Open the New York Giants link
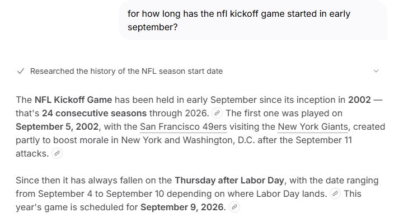The height and width of the screenshot is (222, 399). tap(313, 126)
